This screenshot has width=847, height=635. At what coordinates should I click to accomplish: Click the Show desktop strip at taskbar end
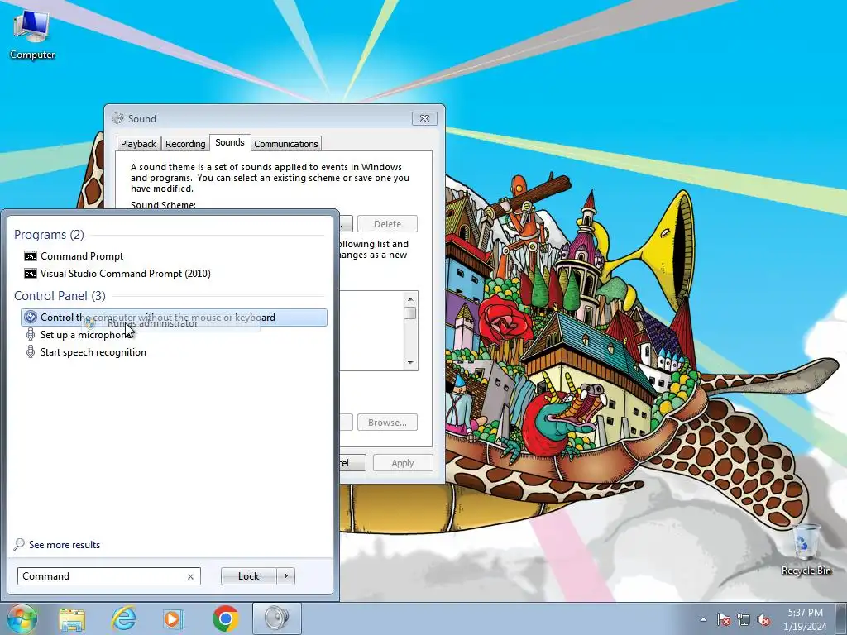click(x=840, y=618)
